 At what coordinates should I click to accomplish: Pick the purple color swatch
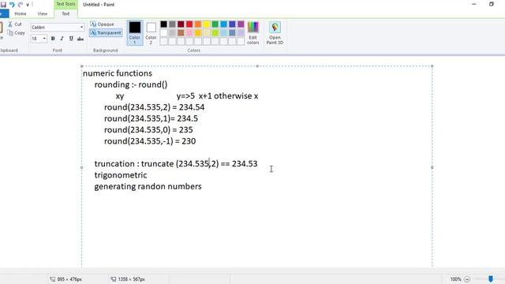tap(241, 24)
